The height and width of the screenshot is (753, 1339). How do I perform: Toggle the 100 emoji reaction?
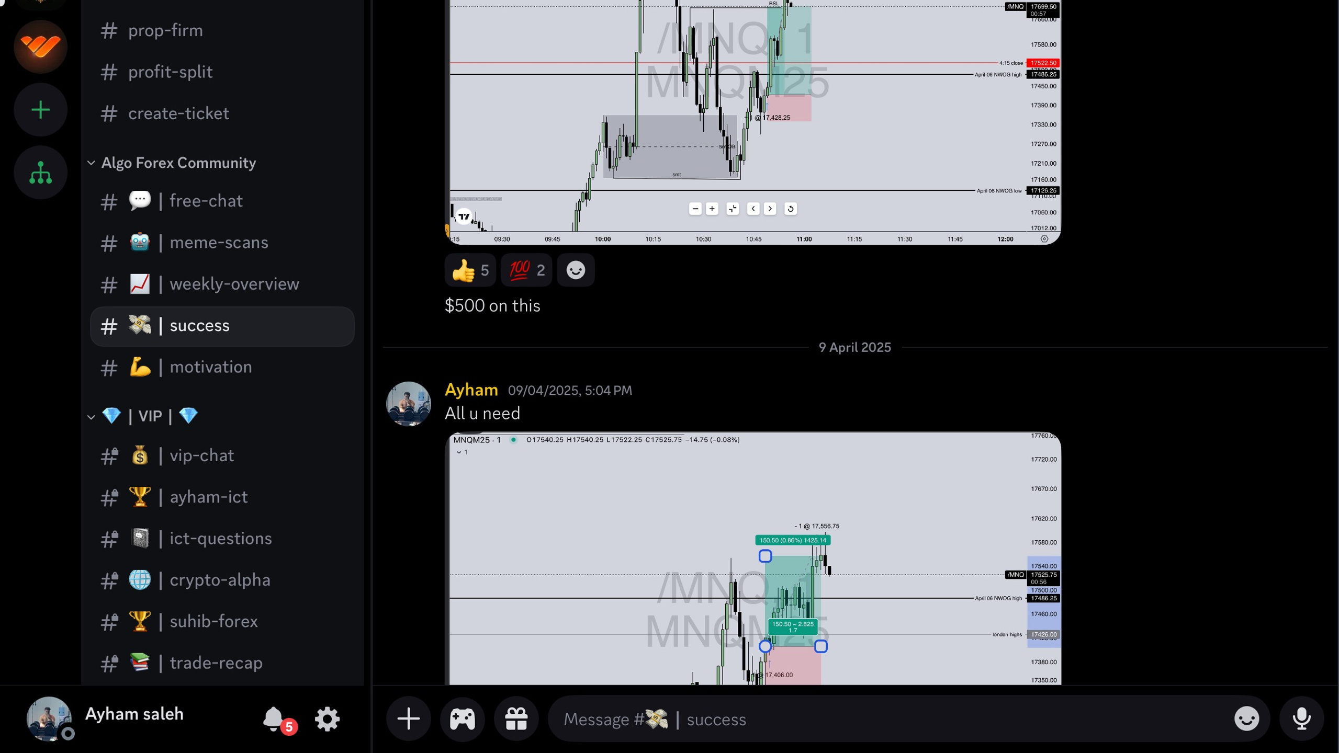526,270
